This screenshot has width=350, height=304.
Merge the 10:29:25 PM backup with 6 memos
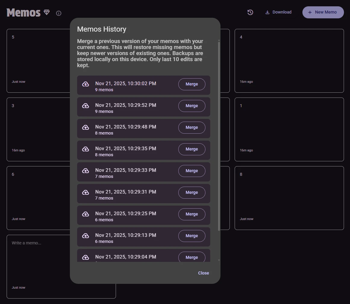pyautogui.click(x=192, y=214)
